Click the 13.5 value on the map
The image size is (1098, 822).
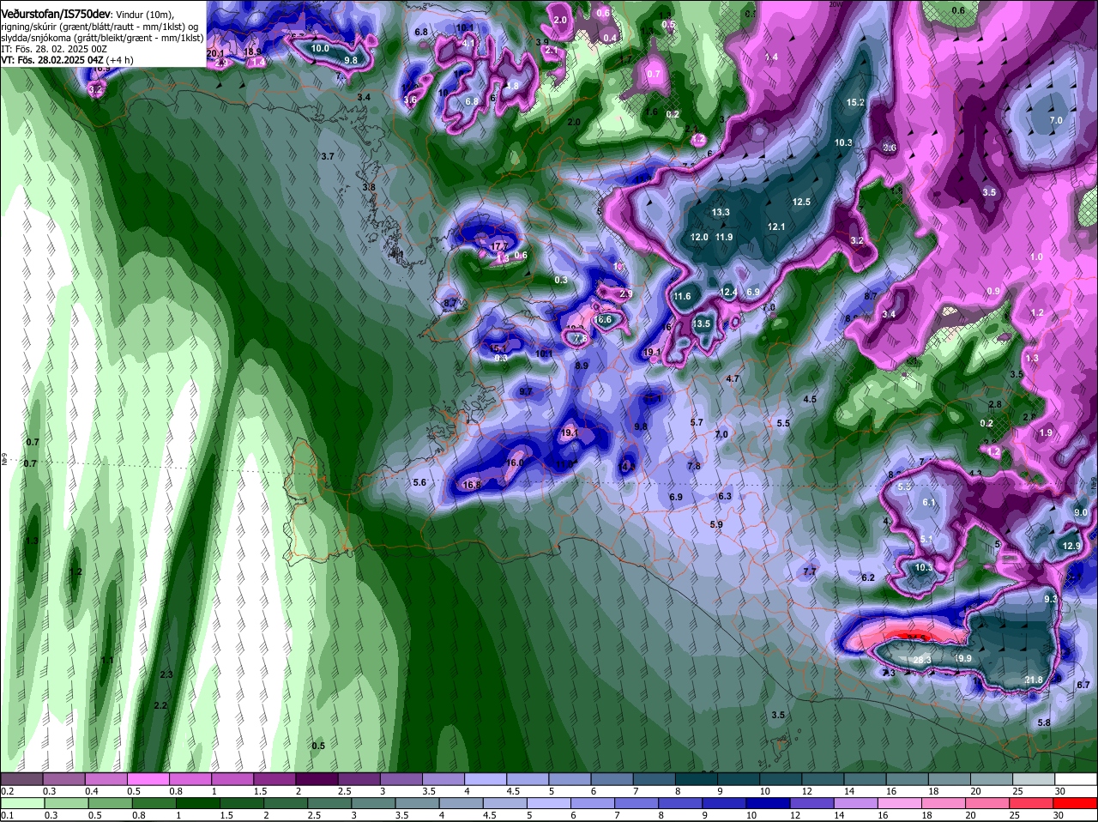click(x=702, y=323)
